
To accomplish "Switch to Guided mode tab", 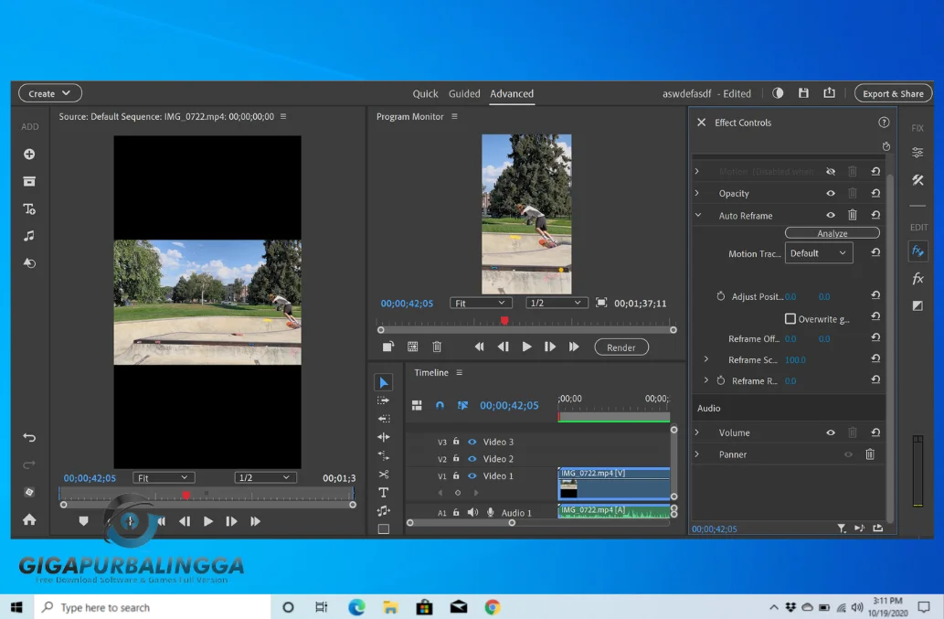I will pos(464,93).
